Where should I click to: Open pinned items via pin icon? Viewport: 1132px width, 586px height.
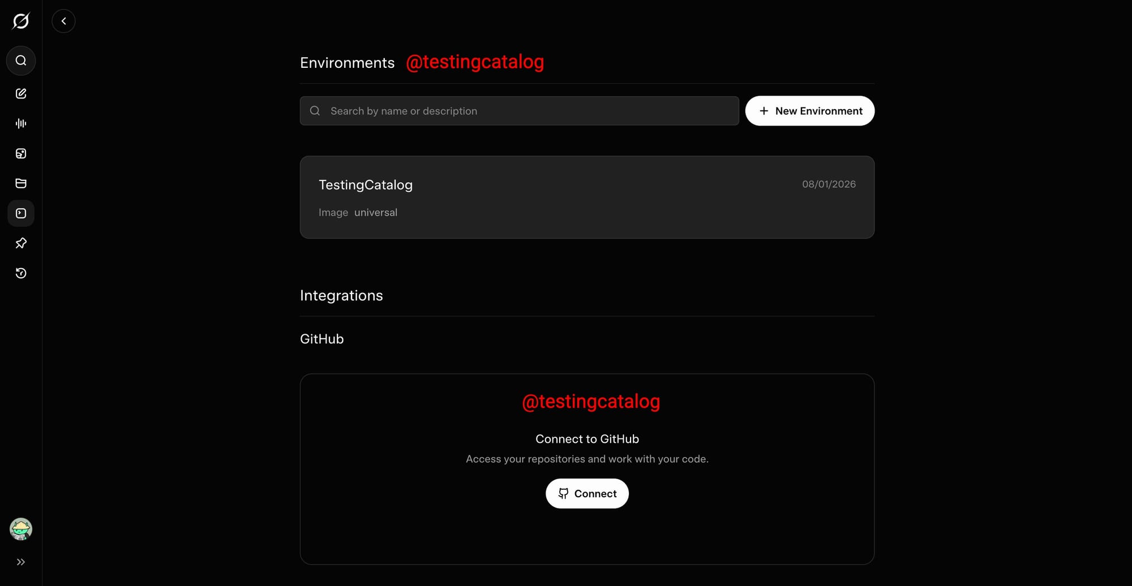pyautogui.click(x=21, y=243)
